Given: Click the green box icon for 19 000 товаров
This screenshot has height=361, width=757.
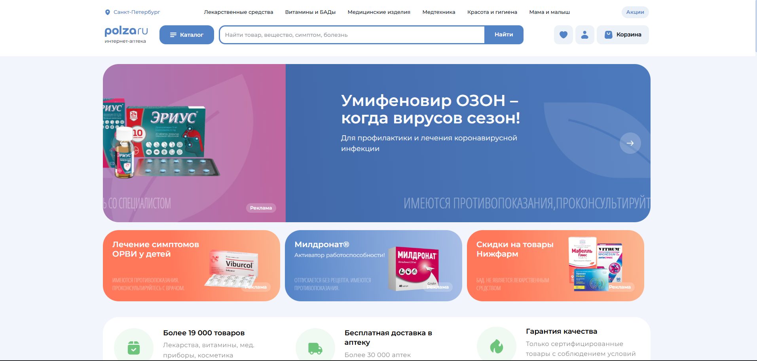Looking at the screenshot, I should coord(134,348).
